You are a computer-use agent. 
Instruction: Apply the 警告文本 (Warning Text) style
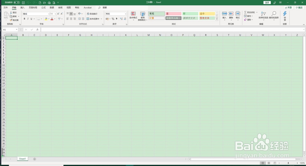click(207, 18)
